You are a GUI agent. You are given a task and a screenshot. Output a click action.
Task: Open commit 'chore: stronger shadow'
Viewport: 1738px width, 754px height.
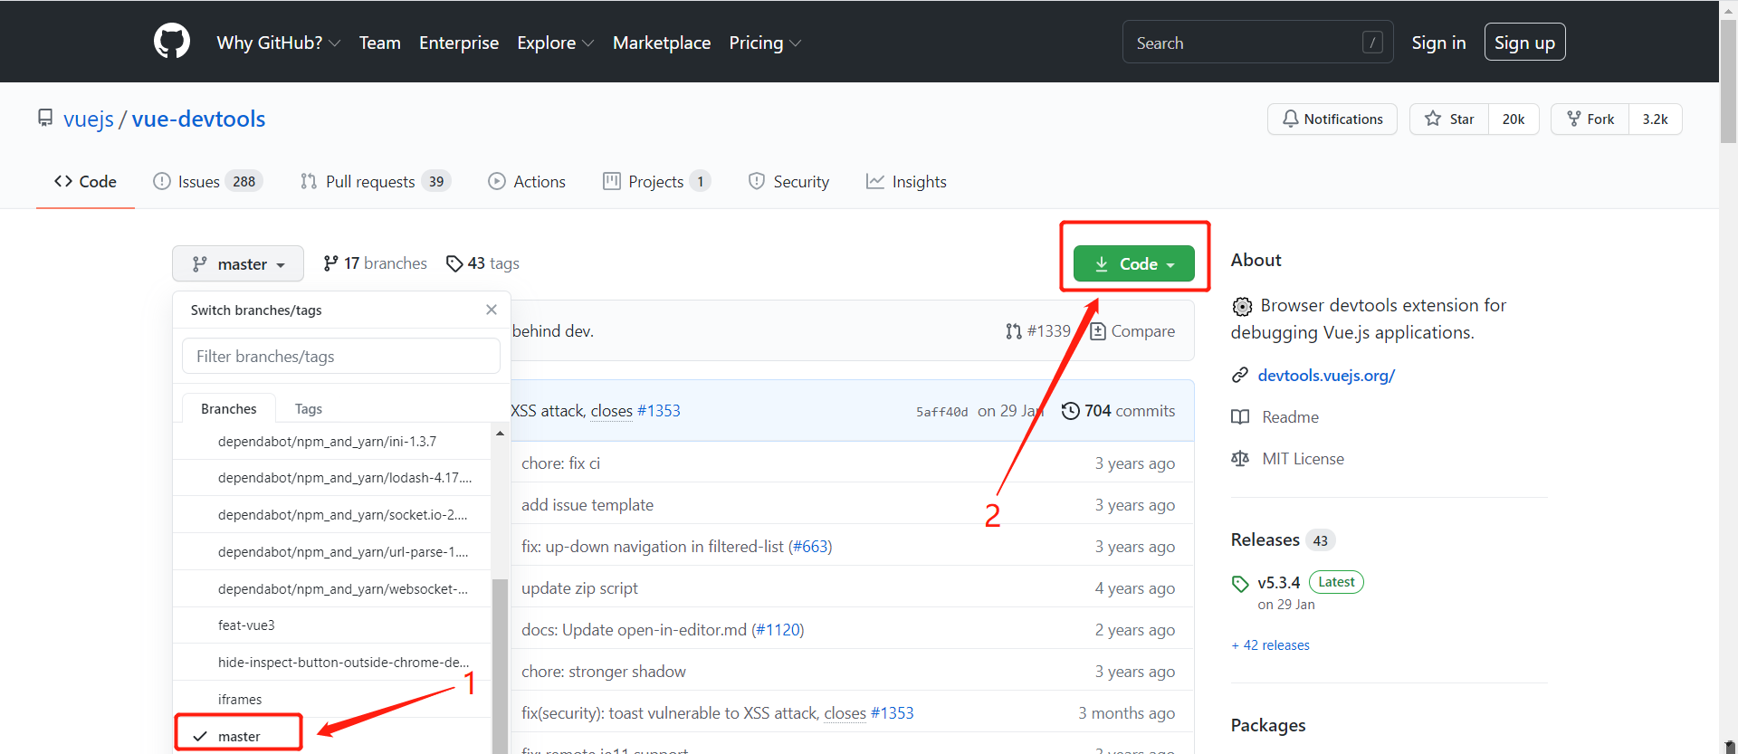pos(604,672)
